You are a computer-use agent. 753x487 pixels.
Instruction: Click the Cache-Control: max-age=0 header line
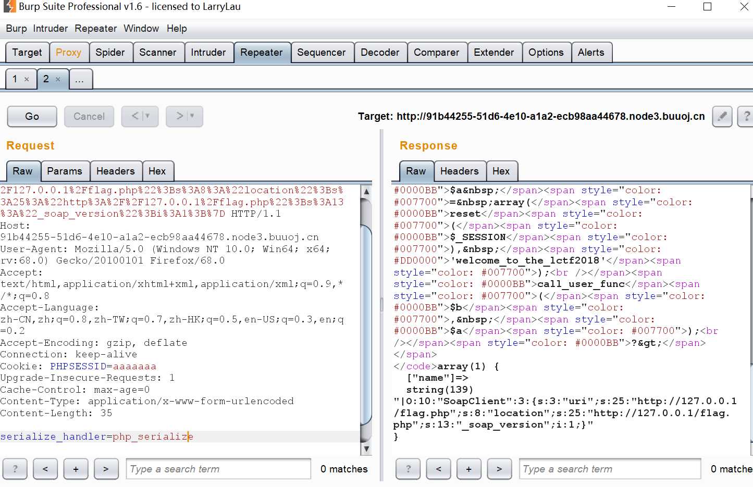(x=75, y=390)
